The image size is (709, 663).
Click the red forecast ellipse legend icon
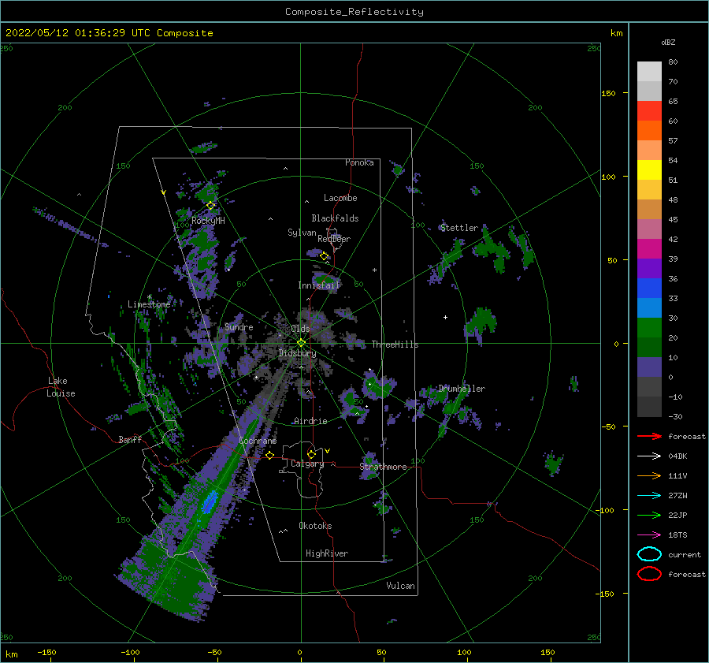[649, 574]
